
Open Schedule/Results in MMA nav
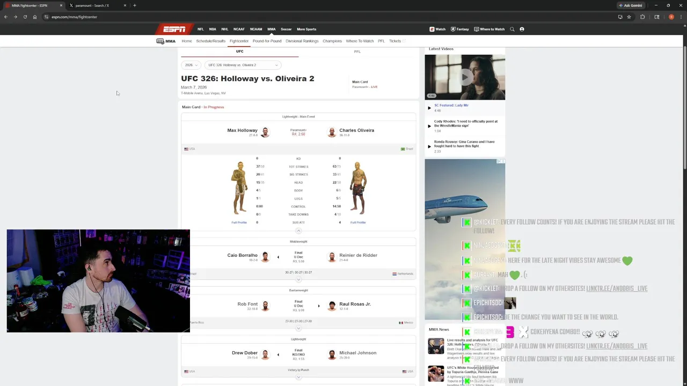coord(210,41)
